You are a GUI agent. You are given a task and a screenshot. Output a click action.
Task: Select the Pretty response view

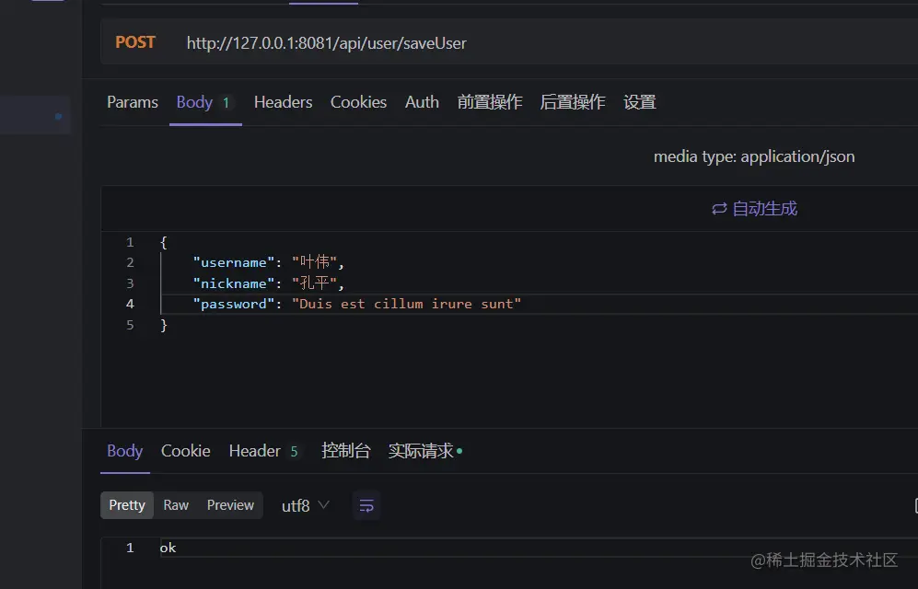click(x=126, y=504)
